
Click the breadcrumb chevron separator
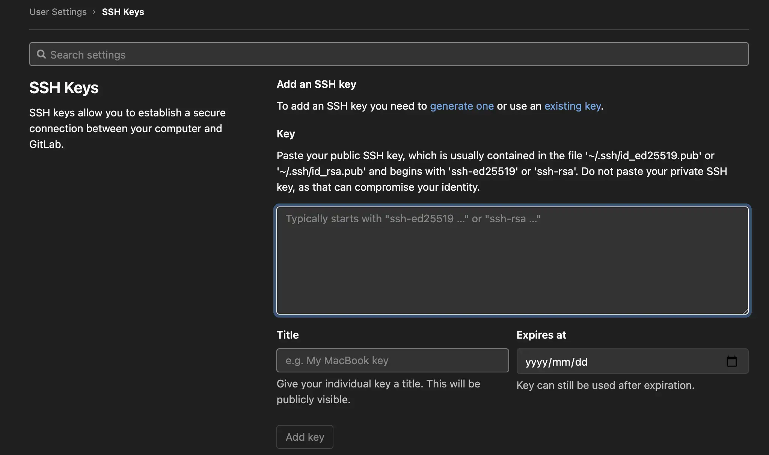[x=94, y=12]
